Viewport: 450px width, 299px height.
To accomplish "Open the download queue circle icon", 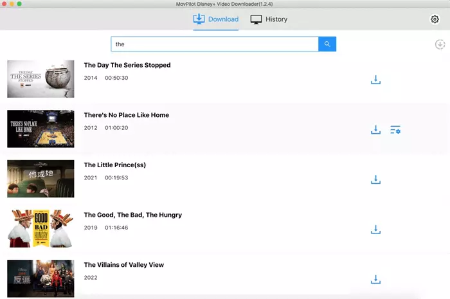I will [440, 44].
